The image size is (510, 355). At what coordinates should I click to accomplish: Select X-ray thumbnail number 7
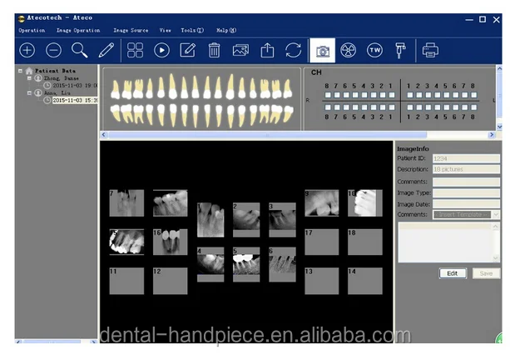tap(126, 202)
